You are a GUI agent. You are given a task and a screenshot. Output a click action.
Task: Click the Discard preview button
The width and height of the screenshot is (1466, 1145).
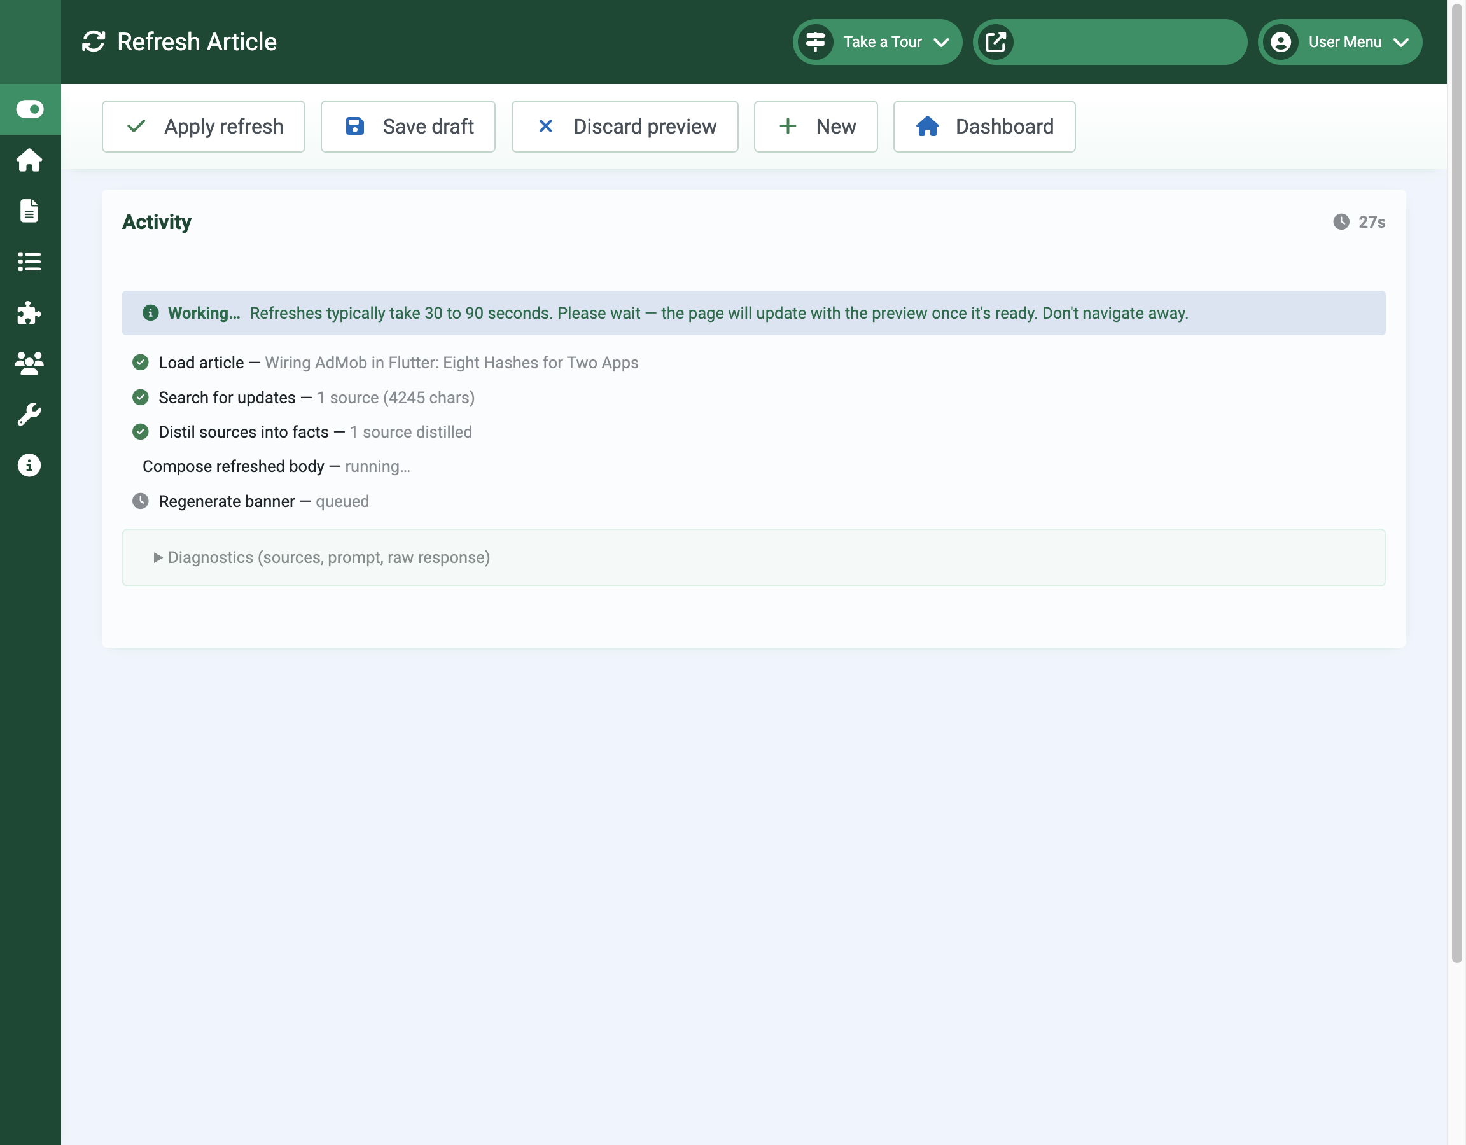(625, 126)
